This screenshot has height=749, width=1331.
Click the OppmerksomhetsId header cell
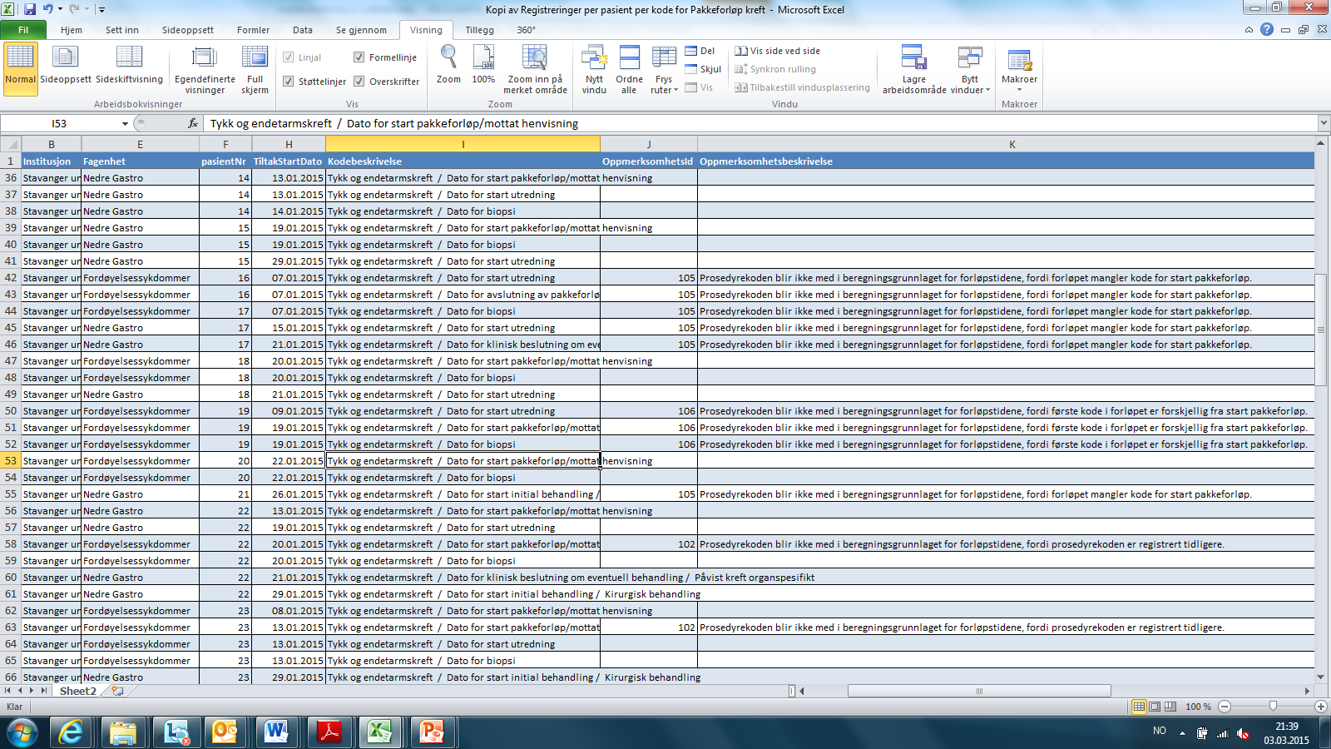coord(649,161)
